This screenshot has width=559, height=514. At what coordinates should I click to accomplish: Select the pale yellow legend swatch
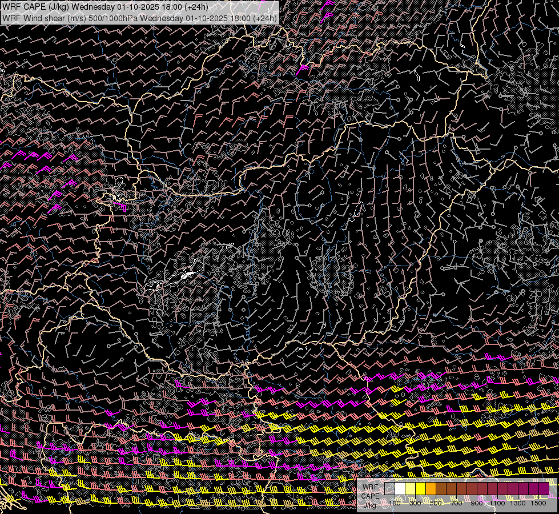tap(411, 488)
